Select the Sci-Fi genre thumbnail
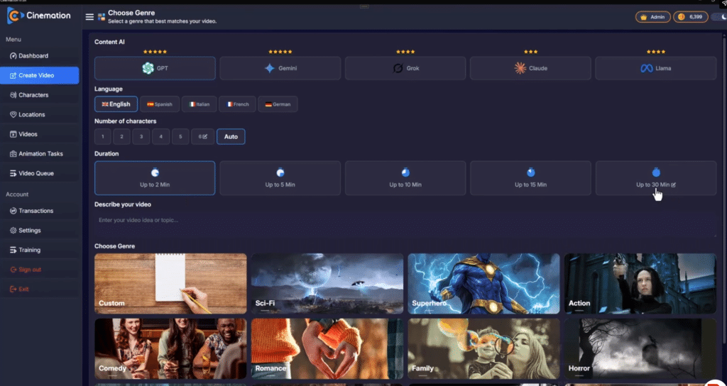Viewport: 727px width, 386px height. [327, 284]
